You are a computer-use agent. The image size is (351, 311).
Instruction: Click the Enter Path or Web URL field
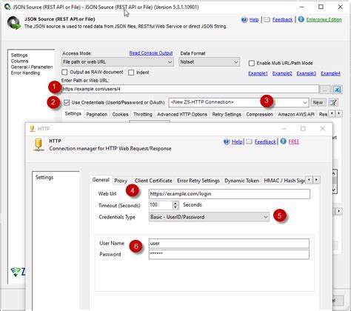click(x=190, y=89)
